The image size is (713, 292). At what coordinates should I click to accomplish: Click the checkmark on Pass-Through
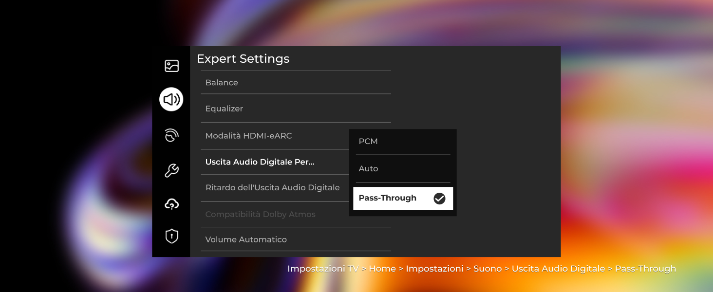(439, 198)
